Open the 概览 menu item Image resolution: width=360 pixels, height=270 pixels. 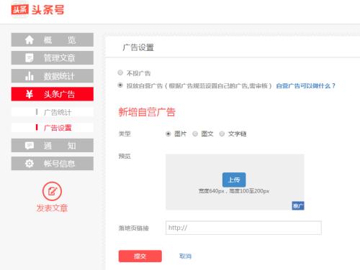click(x=53, y=39)
